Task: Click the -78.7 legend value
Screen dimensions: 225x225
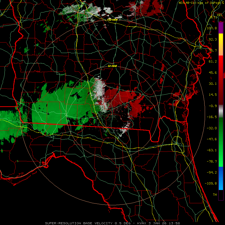Action: [212, 161]
